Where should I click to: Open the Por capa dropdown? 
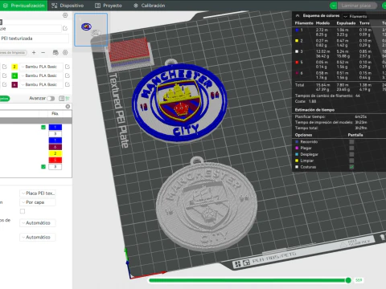click(x=38, y=202)
